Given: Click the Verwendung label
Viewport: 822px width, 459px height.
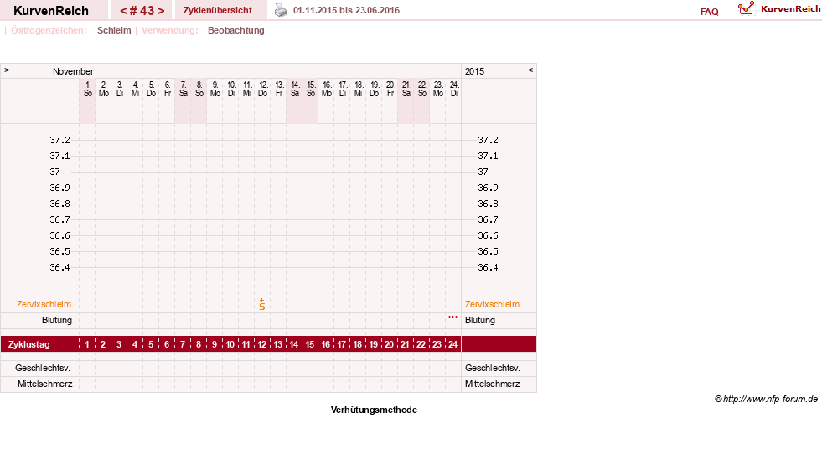Looking at the screenshot, I should point(170,30).
